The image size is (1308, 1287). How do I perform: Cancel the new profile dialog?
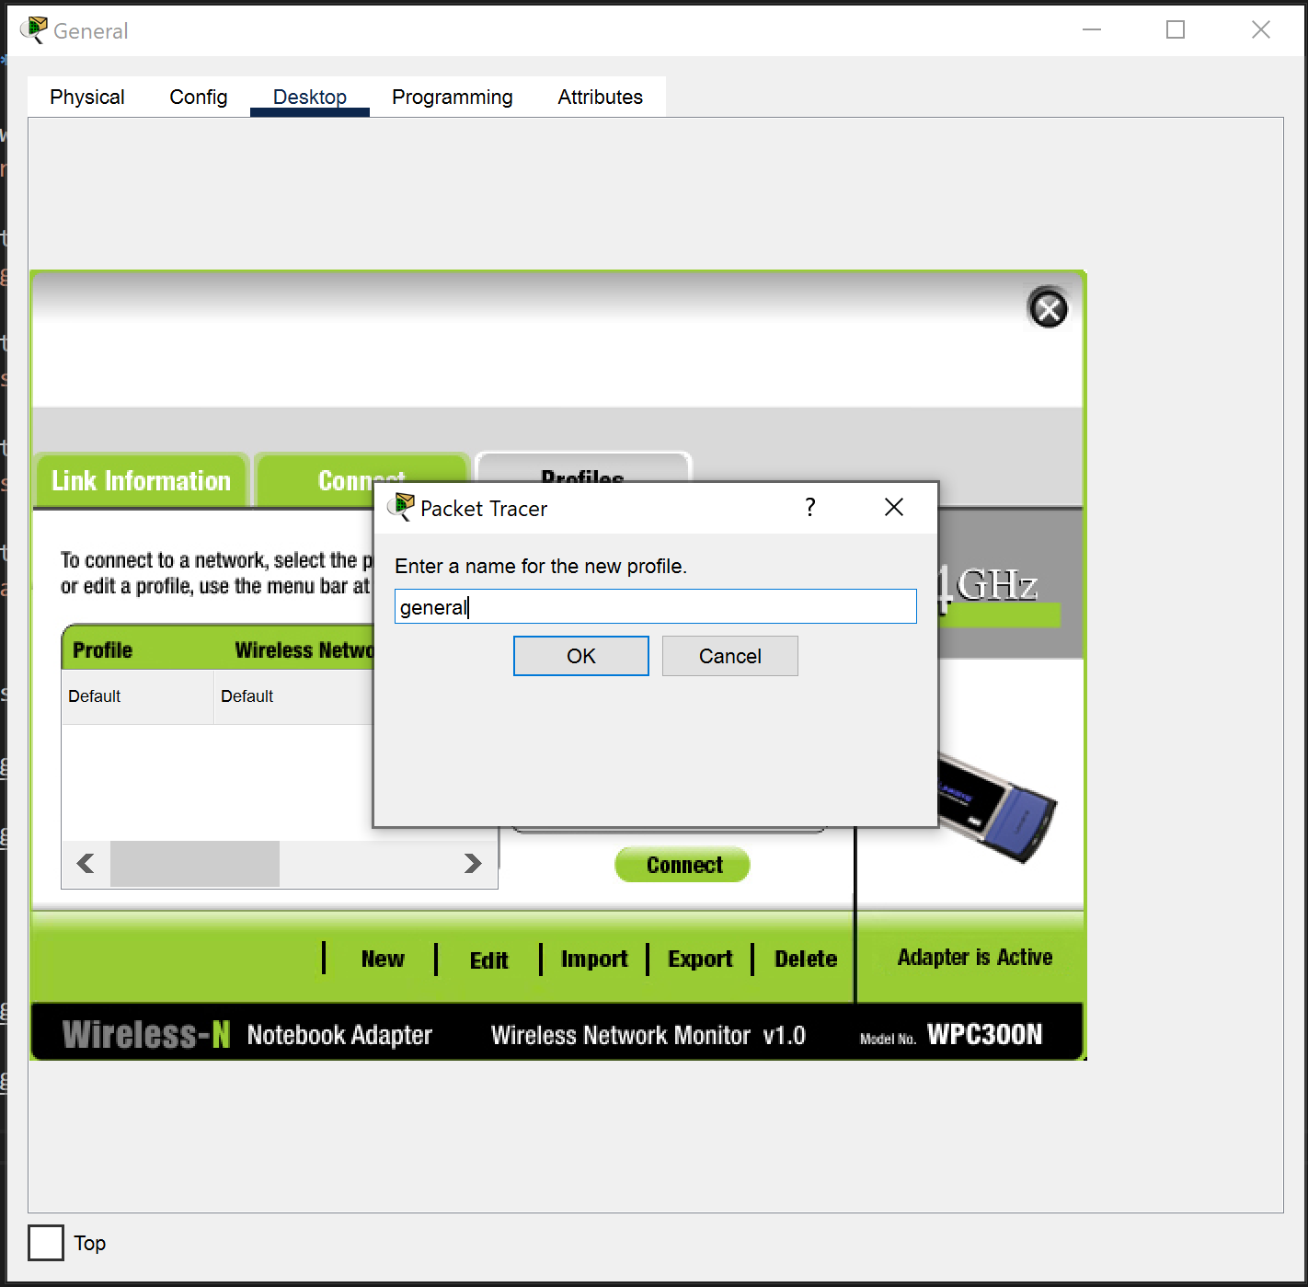point(729,656)
